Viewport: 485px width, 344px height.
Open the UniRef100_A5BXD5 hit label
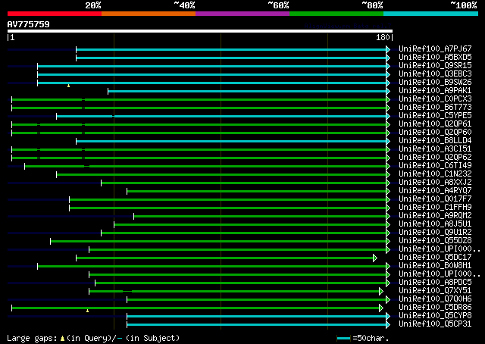coord(435,58)
